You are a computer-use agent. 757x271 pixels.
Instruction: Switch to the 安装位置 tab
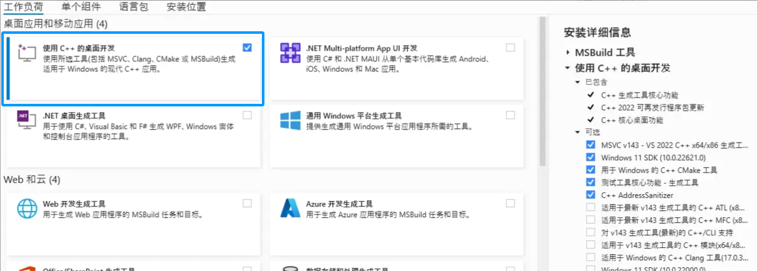click(186, 7)
